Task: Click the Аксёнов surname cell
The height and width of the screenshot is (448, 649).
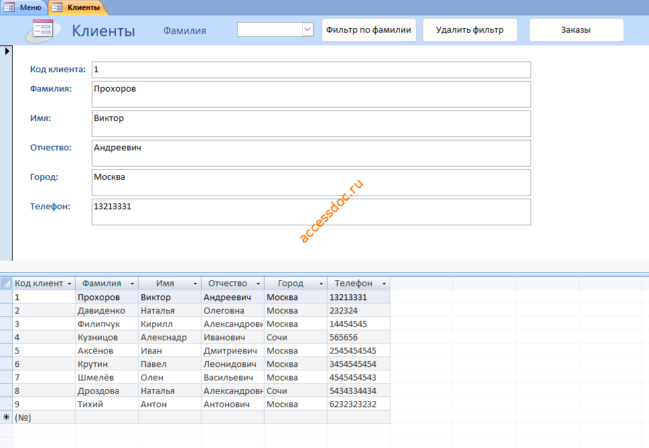Action: 106,350
